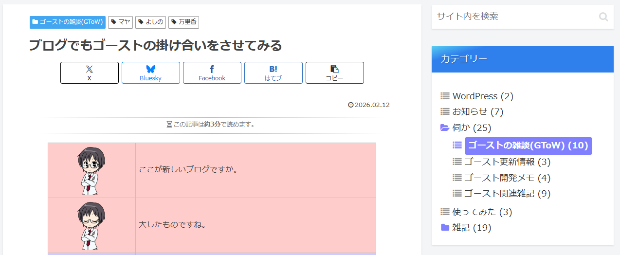620x255 pixels.
Task: Click the folder icon in the blue category label
Action: pos(35,22)
